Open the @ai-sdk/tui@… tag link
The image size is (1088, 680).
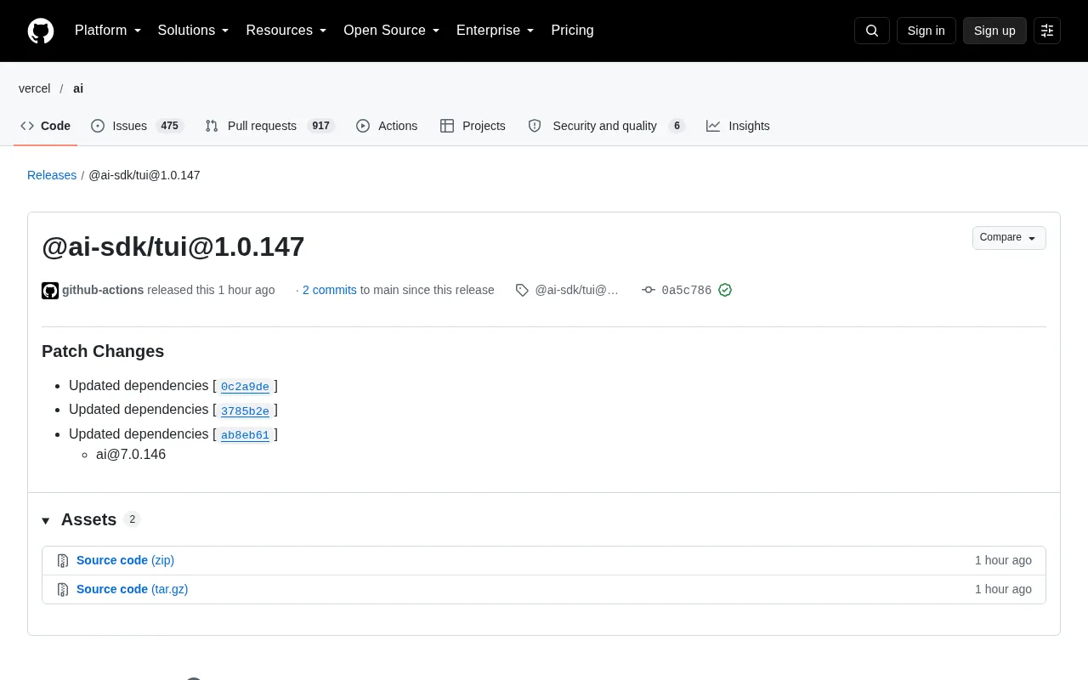[x=576, y=290]
